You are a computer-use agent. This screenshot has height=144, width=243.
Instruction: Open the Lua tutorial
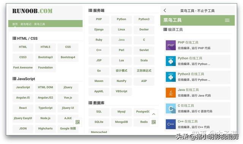click(121, 61)
